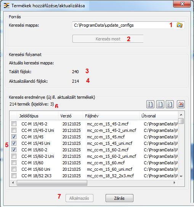Click the delete list icon with red X
Image resolution: width=194 pixels, height=207 pixels.
(x=181, y=104)
